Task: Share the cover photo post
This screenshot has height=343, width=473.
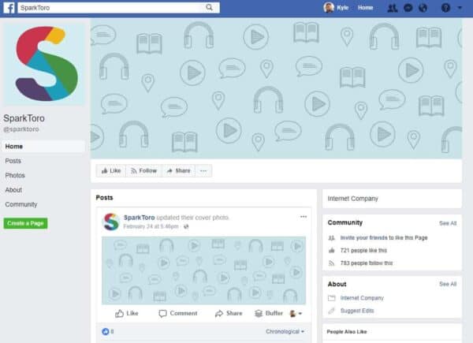Action: coord(229,314)
